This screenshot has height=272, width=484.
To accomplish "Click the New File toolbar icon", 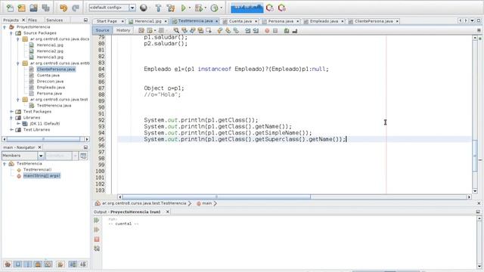I will click(10, 8).
